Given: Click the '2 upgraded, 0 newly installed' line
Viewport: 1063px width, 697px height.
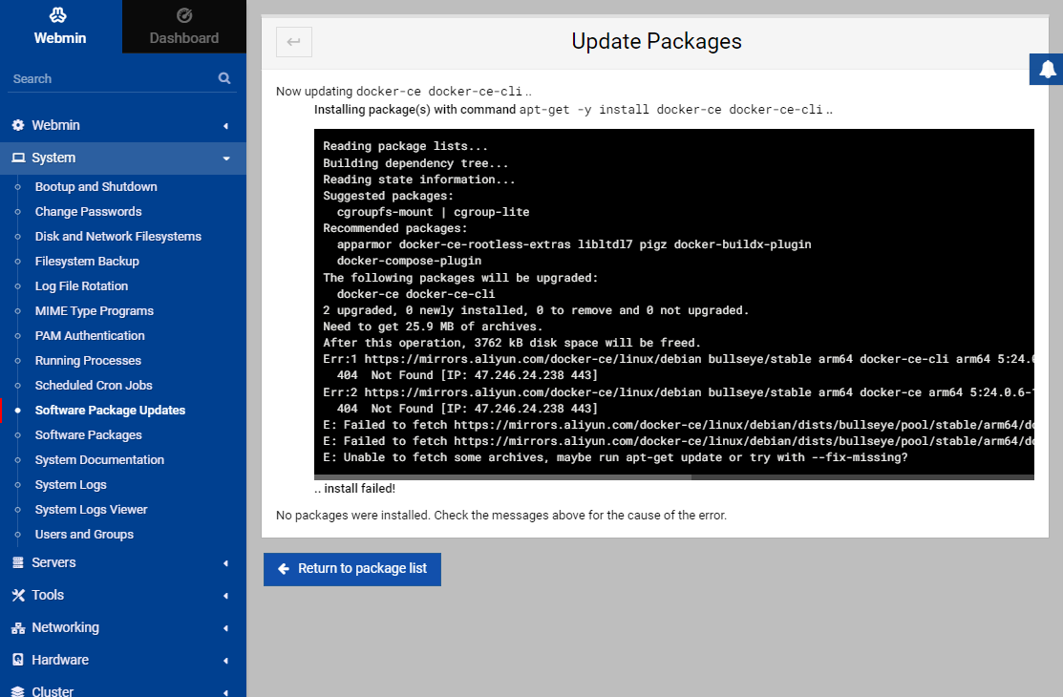Looking at the screenshot, I should click(x=536, y=310).
